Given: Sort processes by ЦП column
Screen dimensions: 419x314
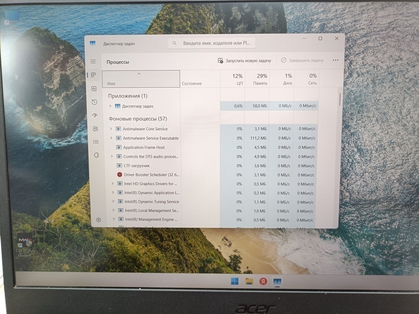Looking at the screenshot, I should click(237, 79).
